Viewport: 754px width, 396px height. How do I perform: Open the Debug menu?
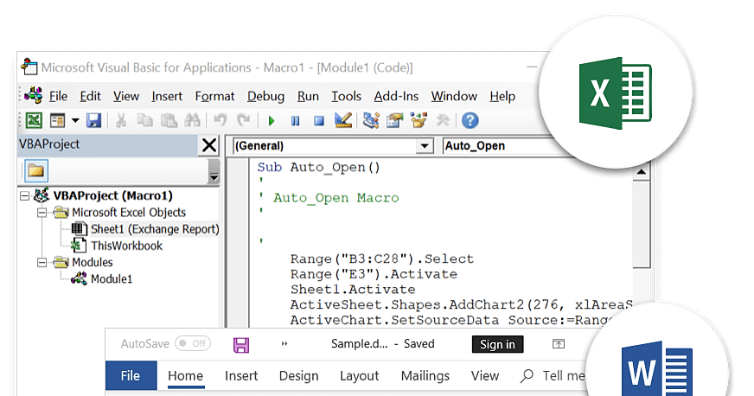click(265, 96)
